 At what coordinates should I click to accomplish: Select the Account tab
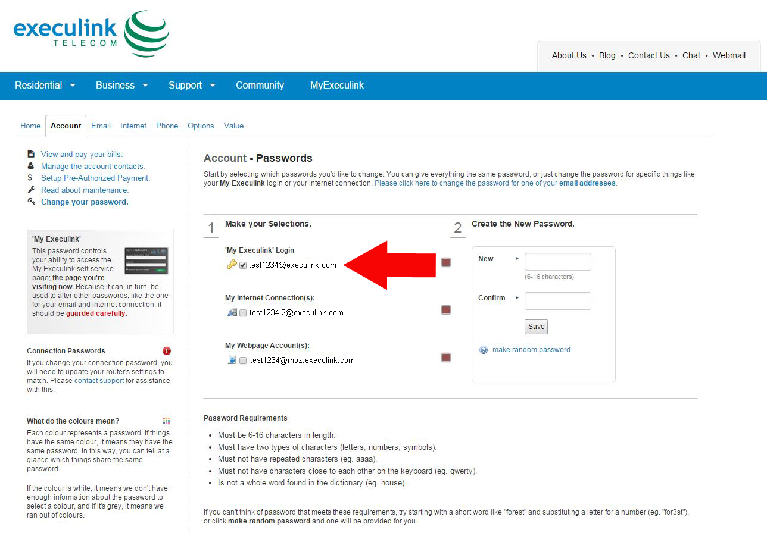(x=66, y=126)
